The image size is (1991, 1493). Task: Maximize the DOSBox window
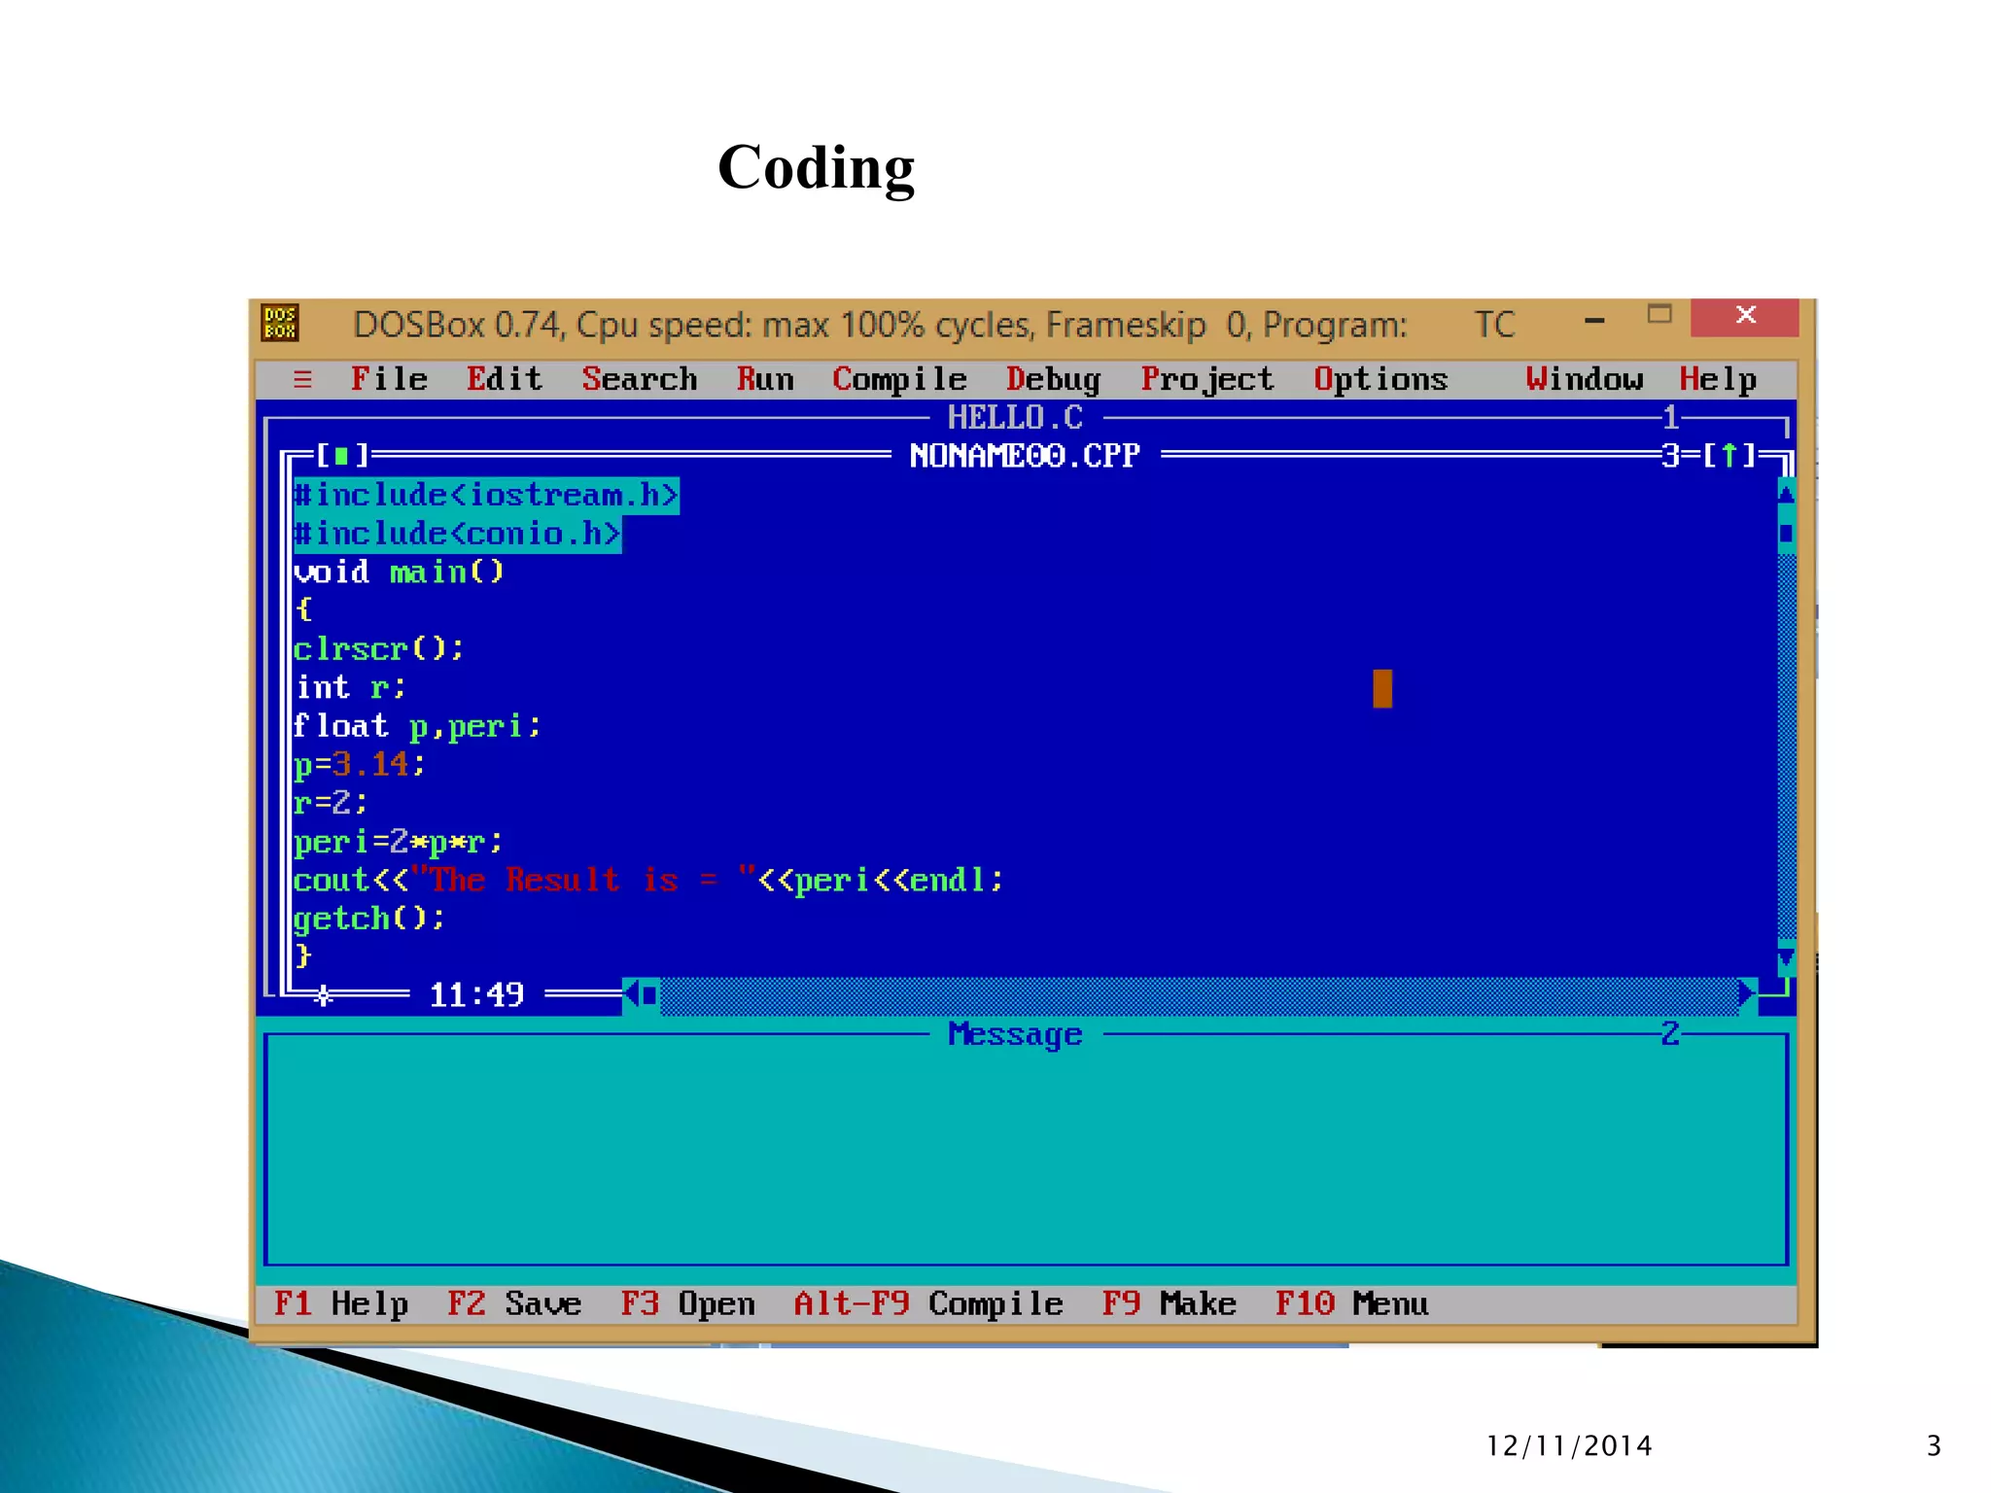[x=1659, y=315]
